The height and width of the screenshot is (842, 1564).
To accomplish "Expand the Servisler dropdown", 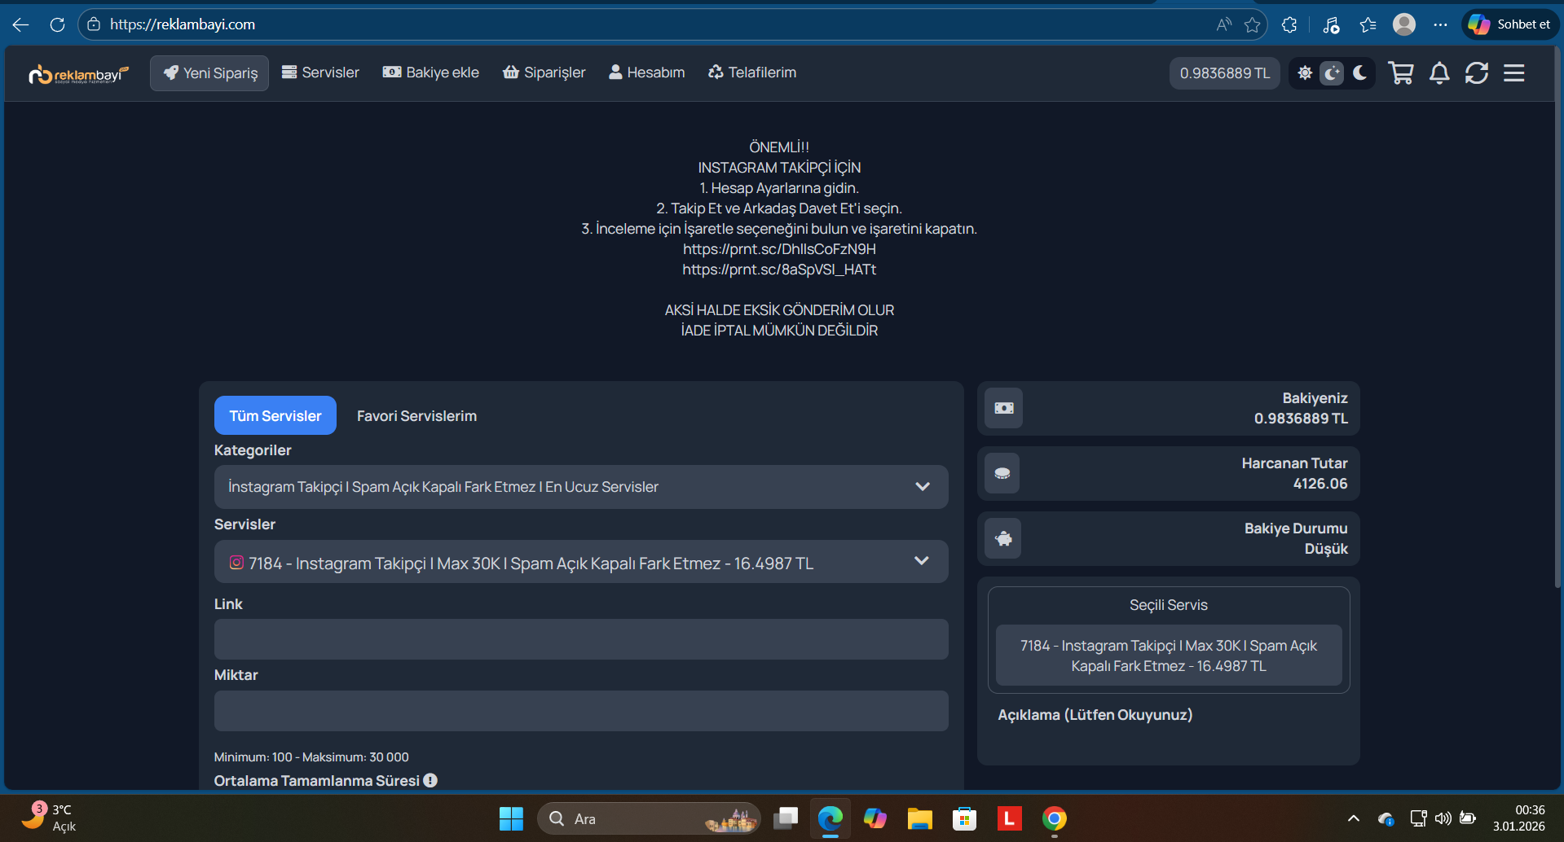I will coord(581,562).
